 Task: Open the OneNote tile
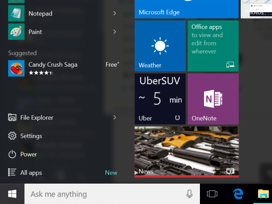213,99
